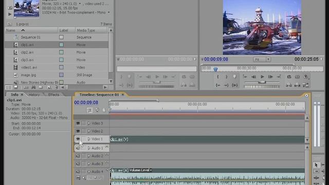Expand the Audio 3 track
The height and width of the screenshot is (185, 329).
click(89, 163)
